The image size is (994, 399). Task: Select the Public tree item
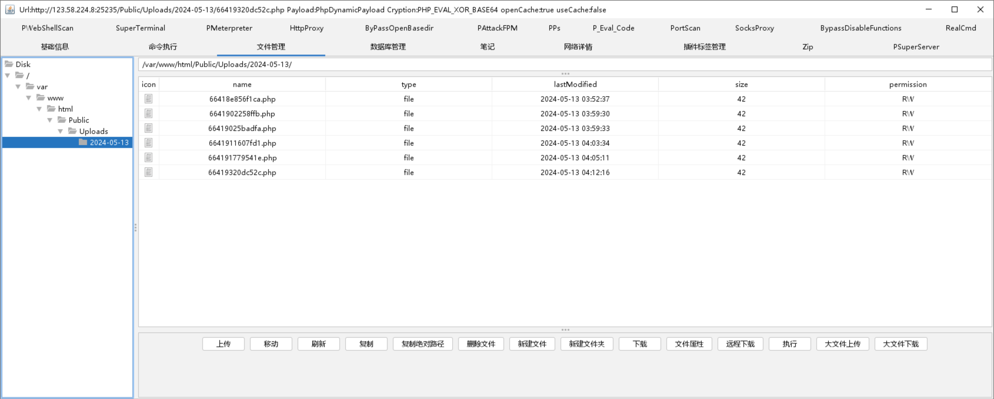(x=79, y=120)
